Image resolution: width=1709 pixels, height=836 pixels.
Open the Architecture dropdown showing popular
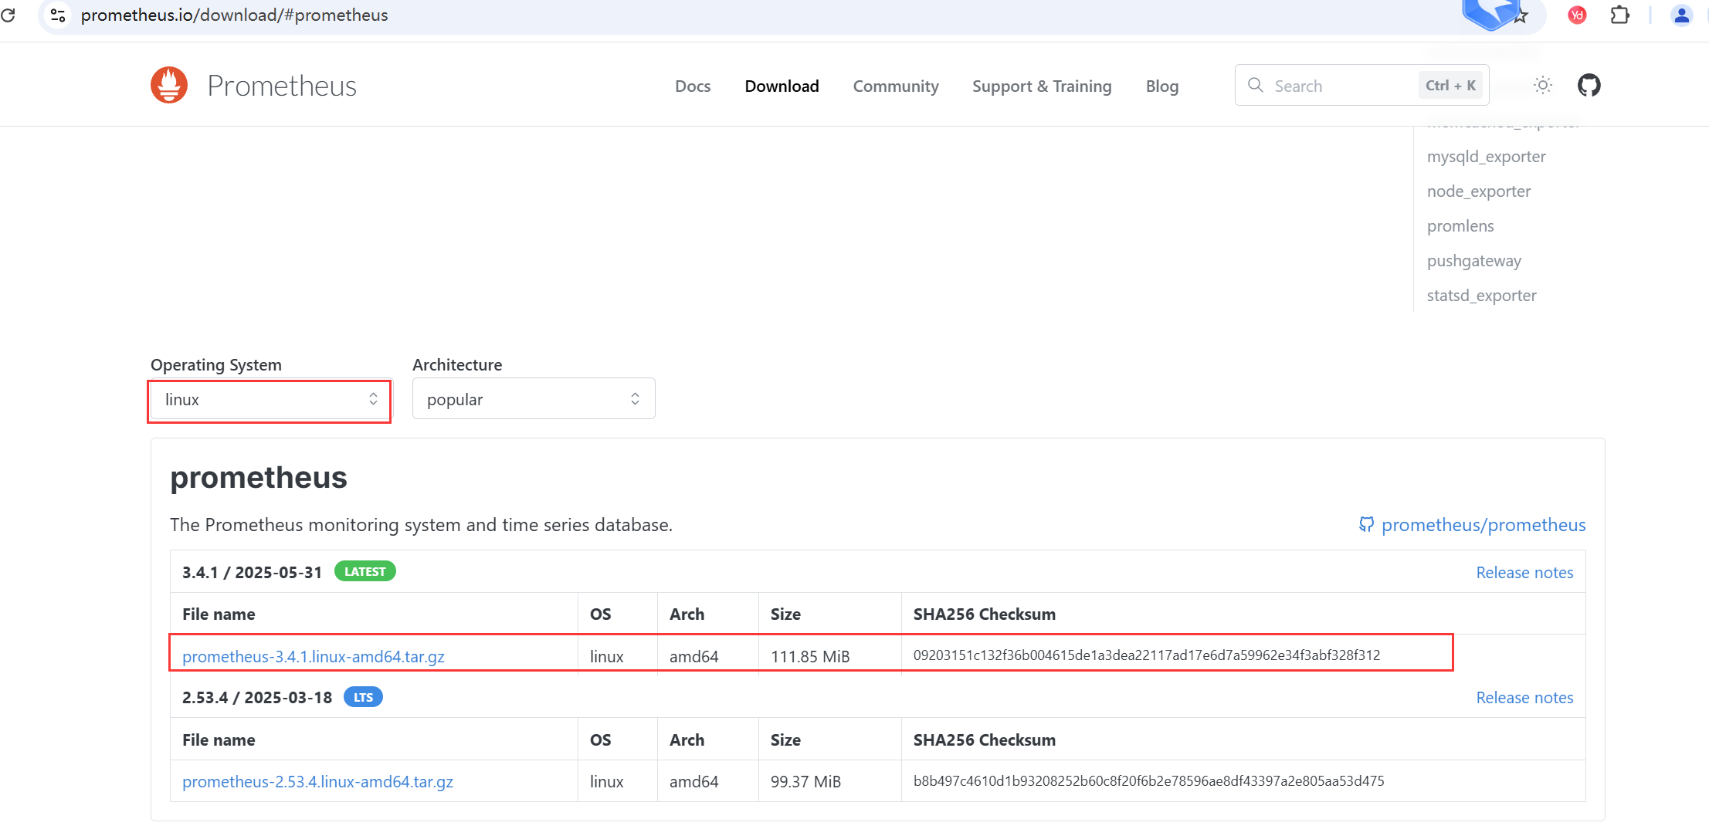point(533,398)
